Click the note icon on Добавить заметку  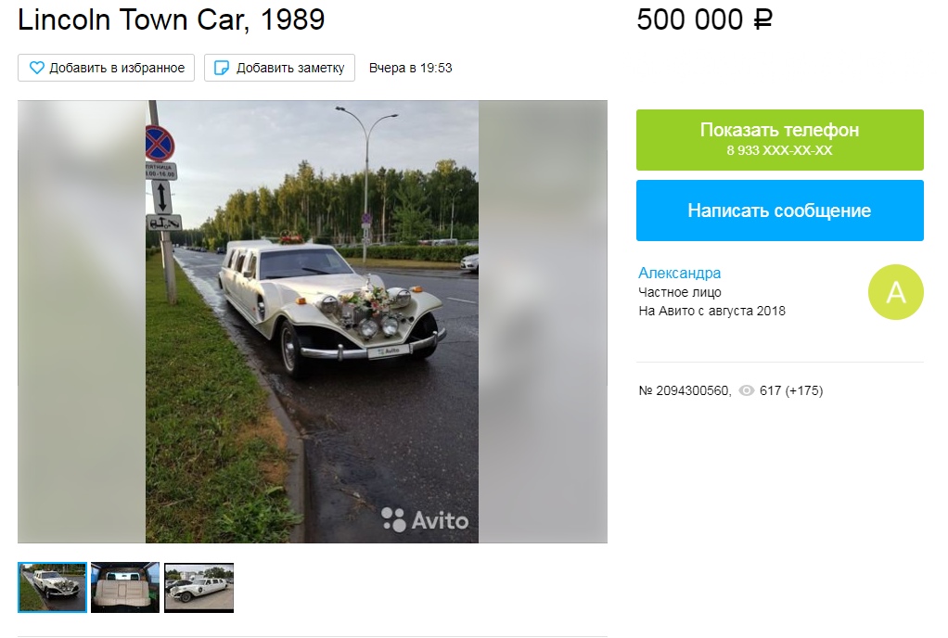(222, 68)
